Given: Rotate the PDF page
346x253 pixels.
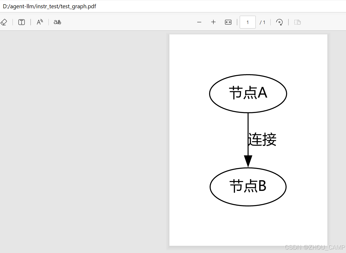Looking at the screenshot, I should point(279,22).
